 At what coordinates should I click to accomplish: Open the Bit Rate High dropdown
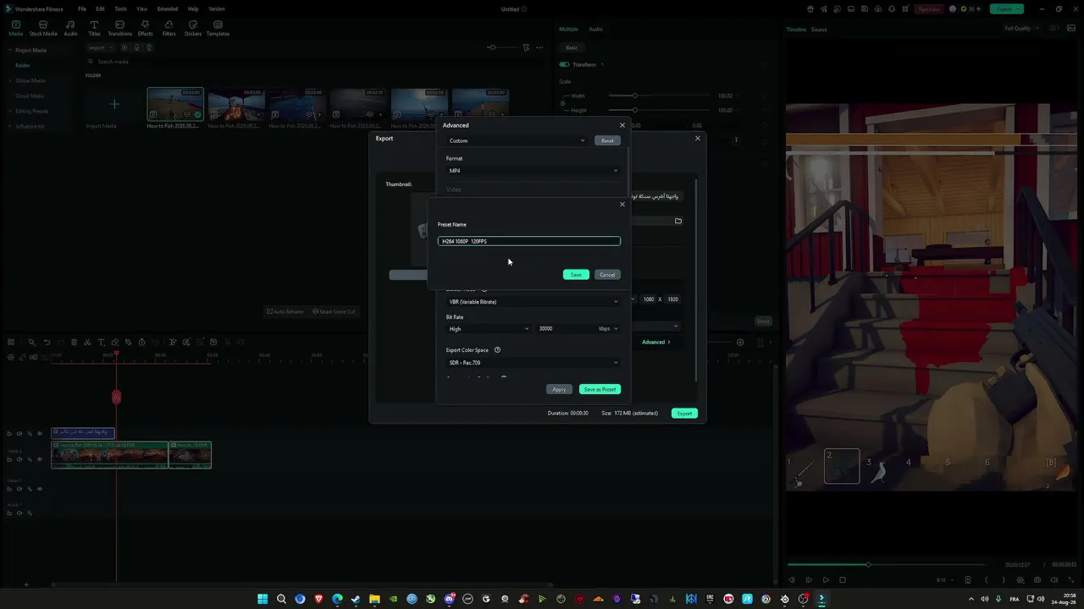489,329
